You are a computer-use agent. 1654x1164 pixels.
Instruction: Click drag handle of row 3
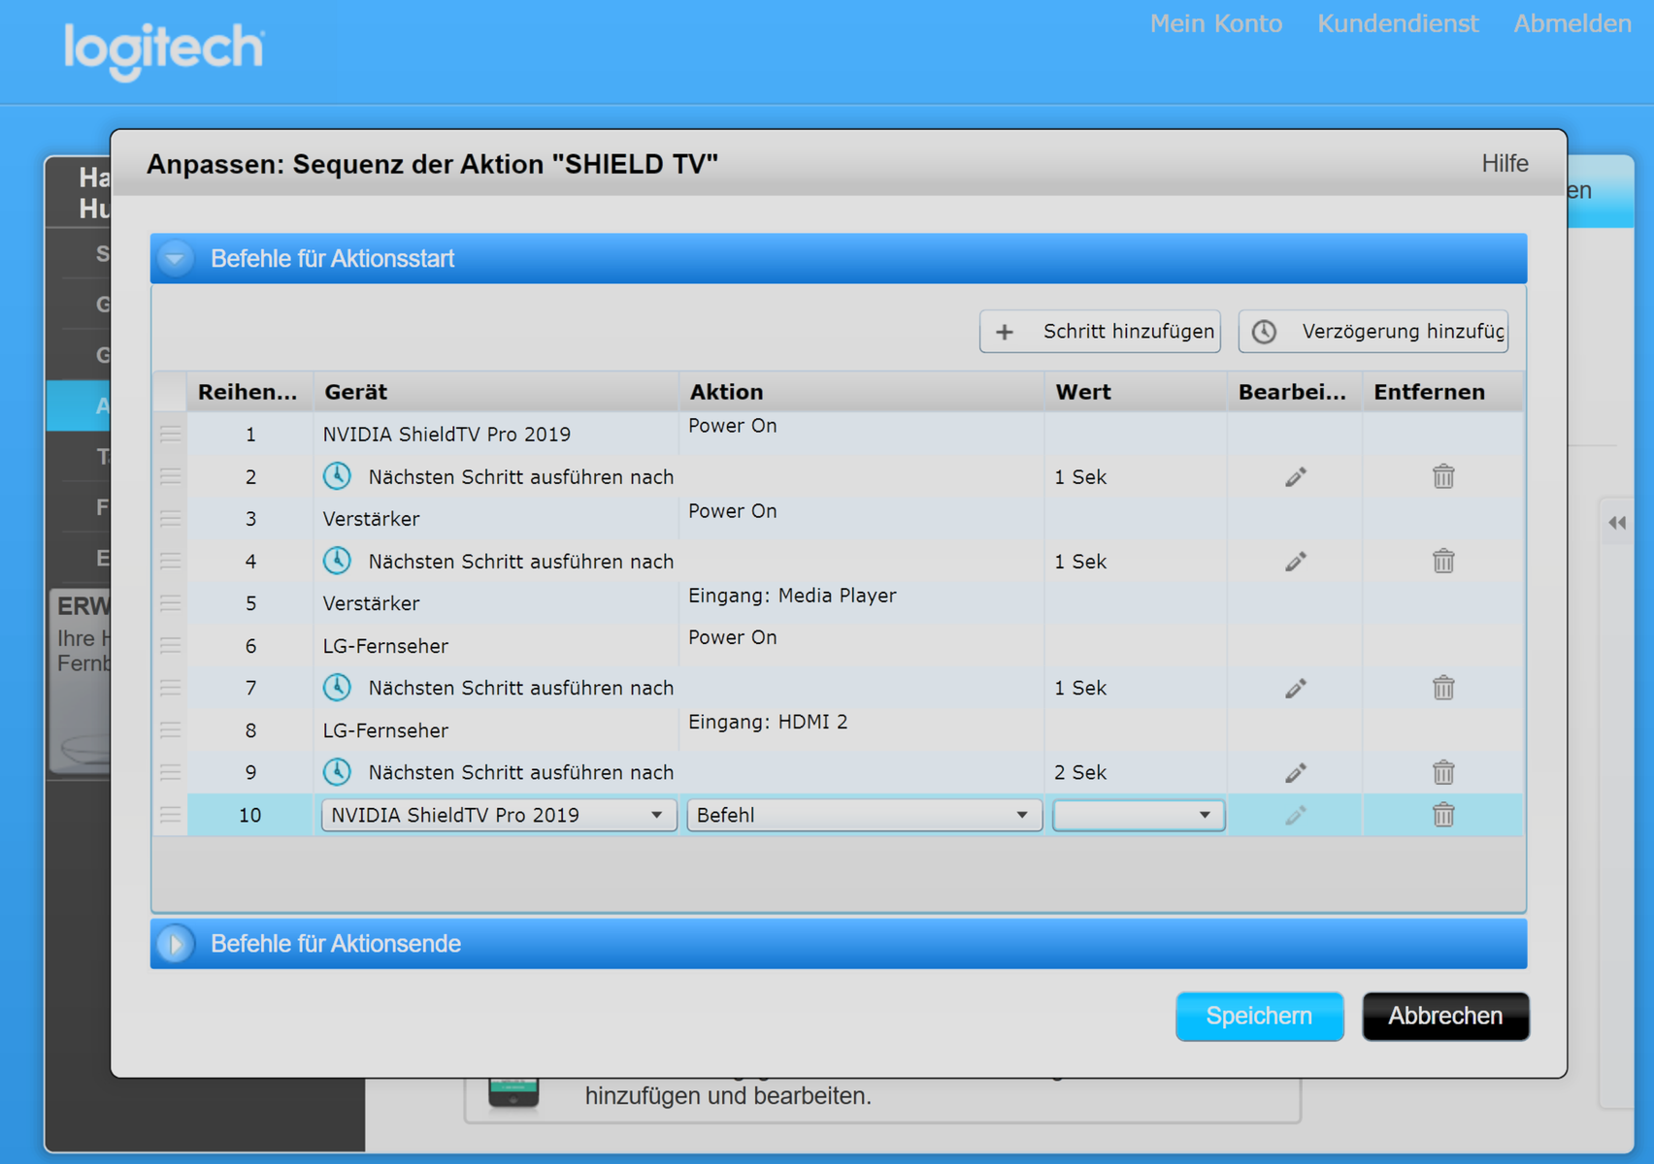171,519
